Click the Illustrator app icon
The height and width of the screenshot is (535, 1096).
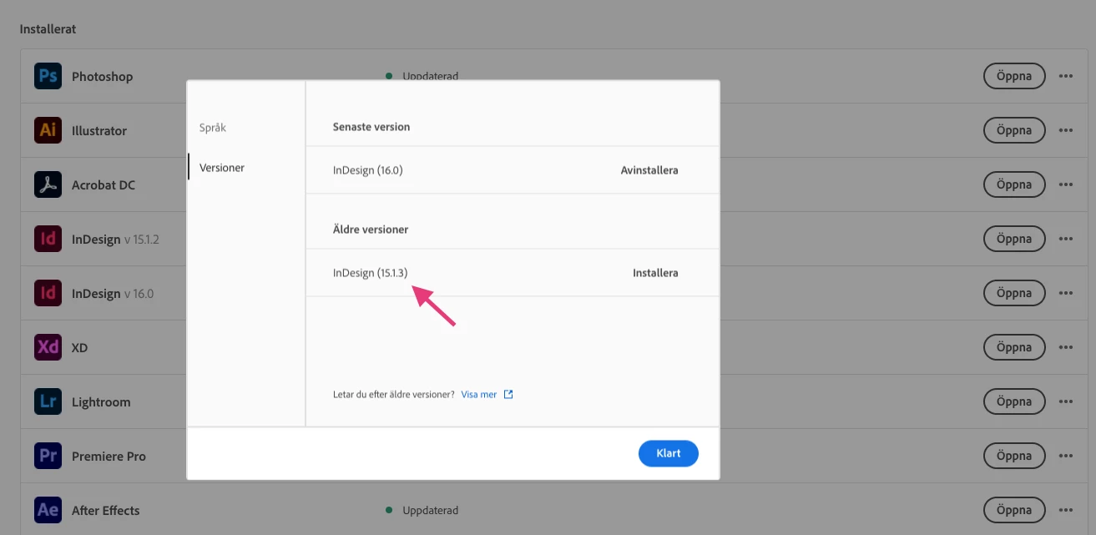pyautogui.click(x=48, y=130)
